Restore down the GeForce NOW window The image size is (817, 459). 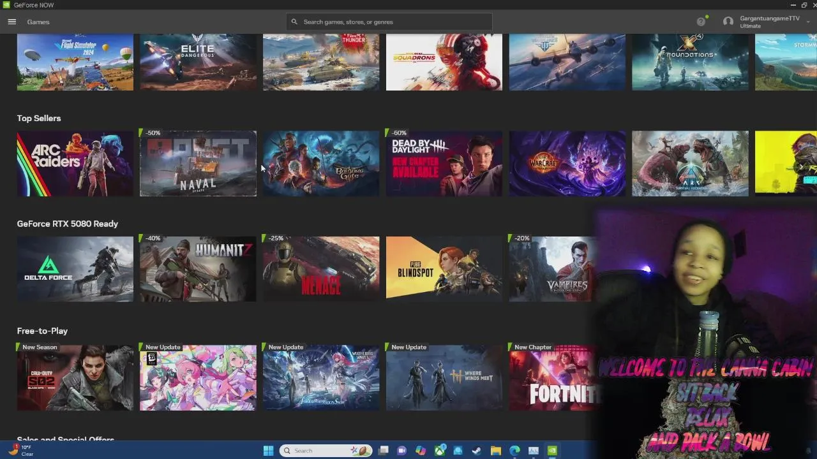click(804, 5)
